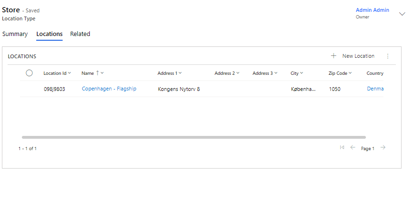This screenshot has width=412, height=206.
Task: Open Copenhagen - Flagship location record
Action: (x=109, y=89)
